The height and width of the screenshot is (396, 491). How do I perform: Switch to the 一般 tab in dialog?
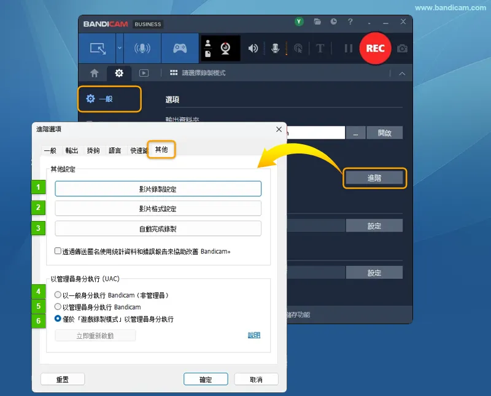[x=50, y=150]
